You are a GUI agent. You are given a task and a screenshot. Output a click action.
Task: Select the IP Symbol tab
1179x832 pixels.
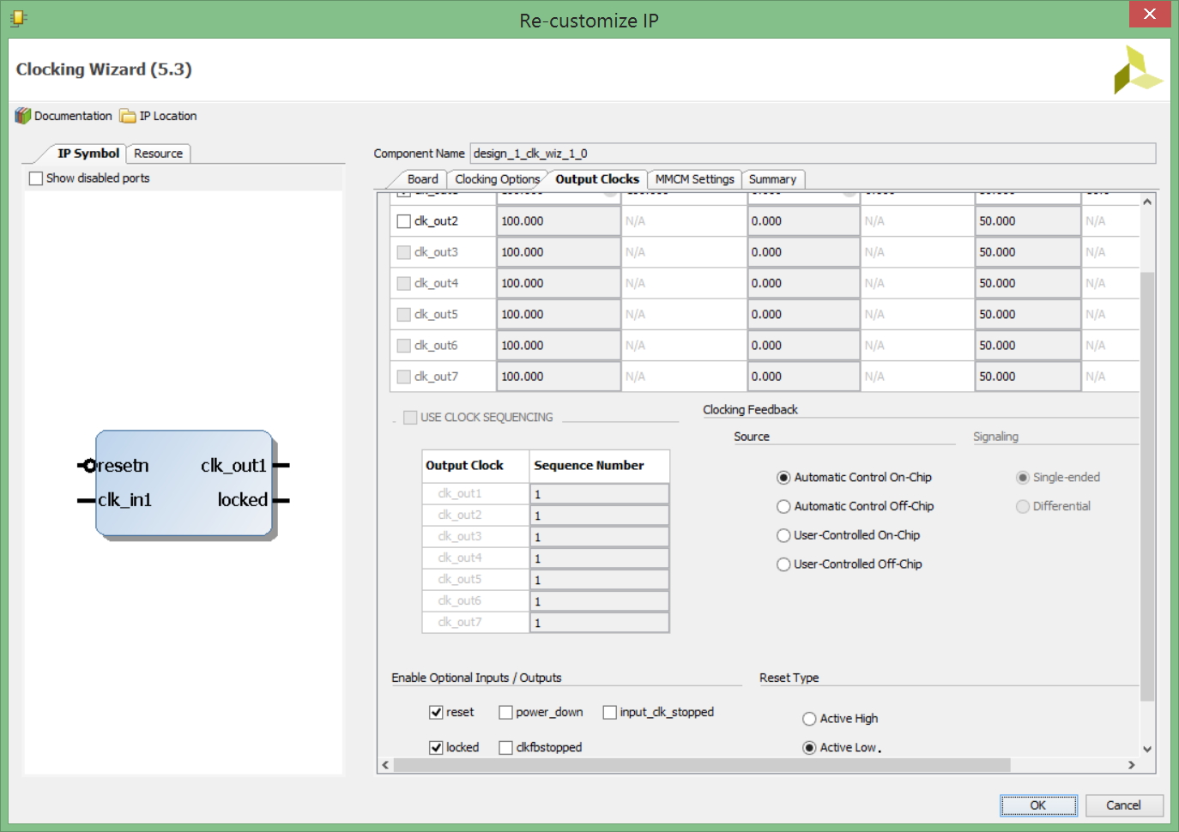(x=88, y=154)
